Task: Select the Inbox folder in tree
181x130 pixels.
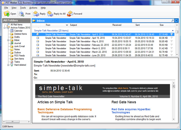Action: [x=17, y=40]
